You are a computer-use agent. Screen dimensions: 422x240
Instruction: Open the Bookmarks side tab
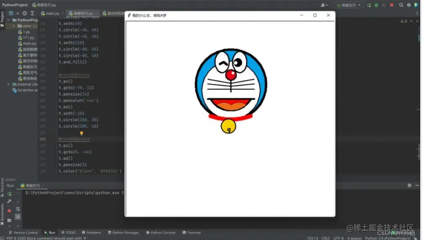tap(2, 214)
